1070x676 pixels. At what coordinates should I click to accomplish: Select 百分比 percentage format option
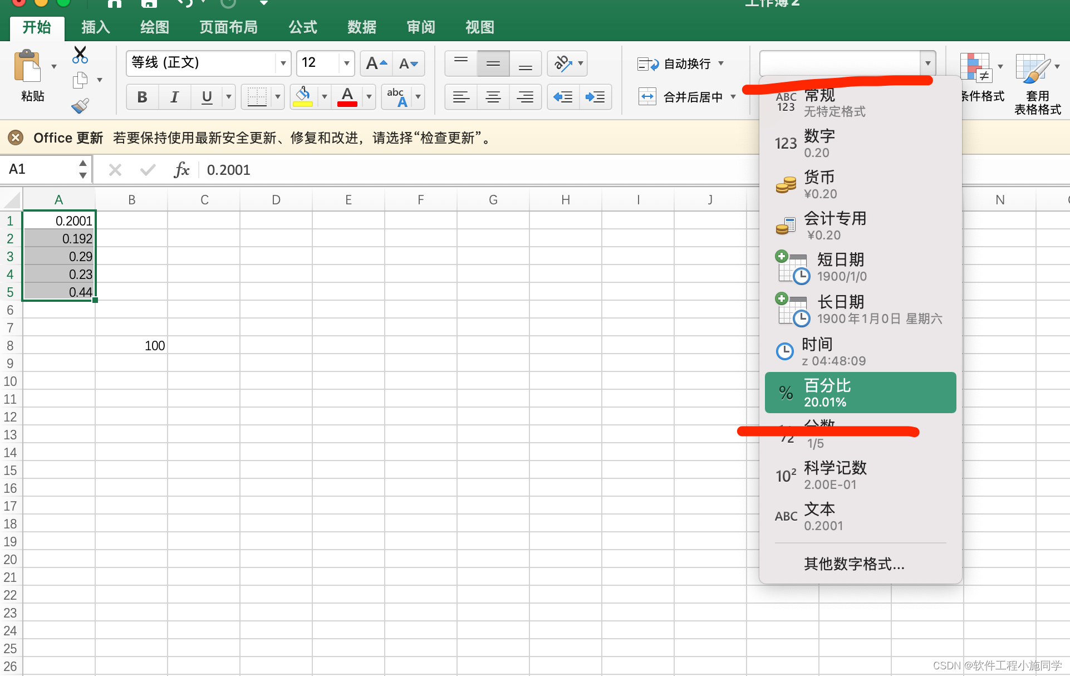(860, 393)
